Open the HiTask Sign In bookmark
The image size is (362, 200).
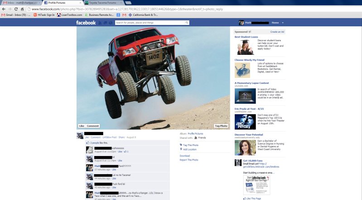[x=44, y=15]
